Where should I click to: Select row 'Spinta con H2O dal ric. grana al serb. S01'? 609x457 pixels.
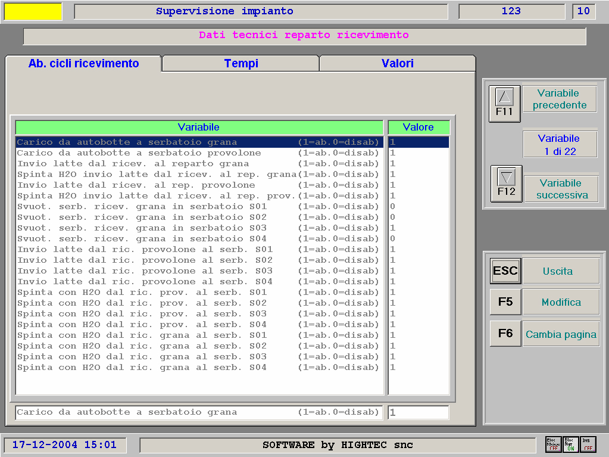(x=199, y=335)
